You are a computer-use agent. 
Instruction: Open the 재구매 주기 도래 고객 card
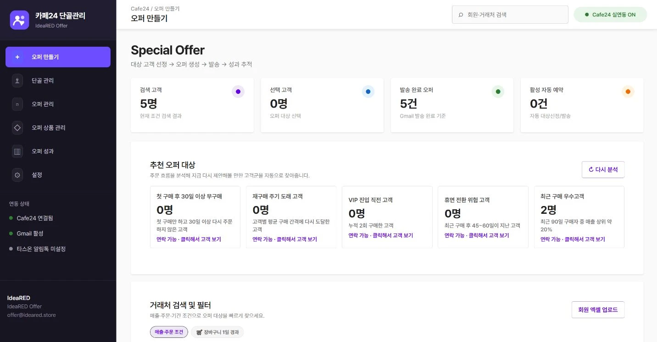pos(291,217)
